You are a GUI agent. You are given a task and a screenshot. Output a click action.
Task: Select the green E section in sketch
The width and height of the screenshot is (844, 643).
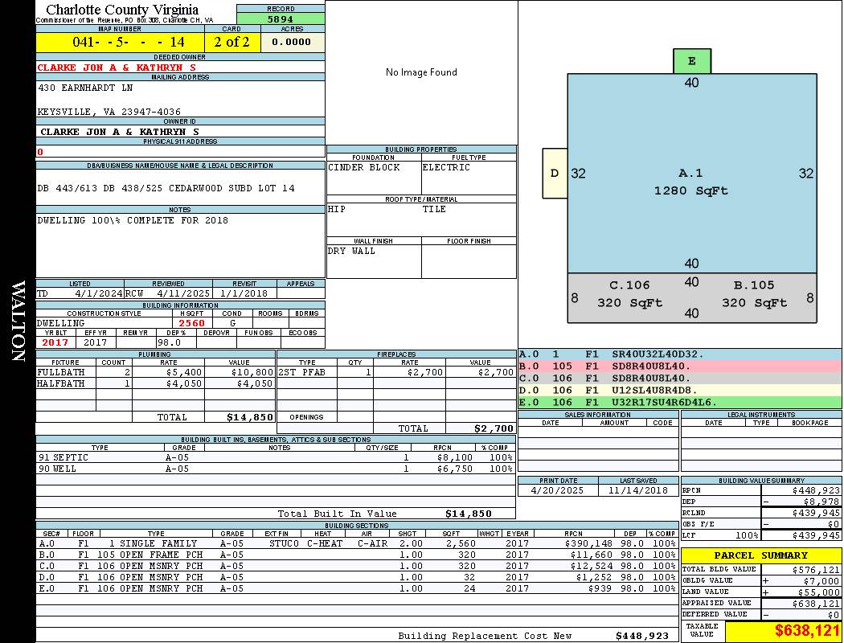[x=691, y=61]
